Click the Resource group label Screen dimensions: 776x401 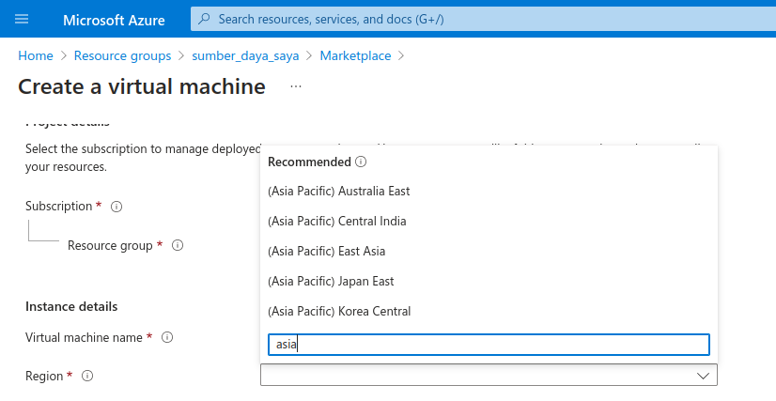coord(110,246)
